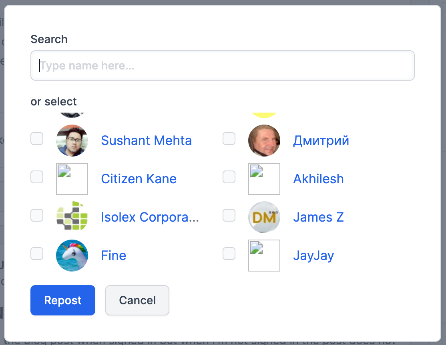The image size is (446, 345).
Task: Enable the Akhilesh checkbox
Action: (x=229, y=177)
